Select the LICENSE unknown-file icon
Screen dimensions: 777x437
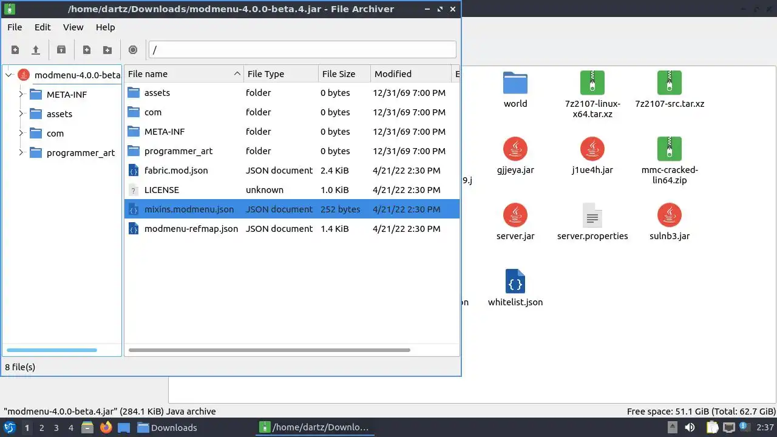134,190
